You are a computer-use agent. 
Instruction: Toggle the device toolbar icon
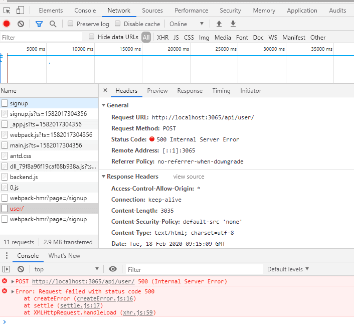pos(21,10)
